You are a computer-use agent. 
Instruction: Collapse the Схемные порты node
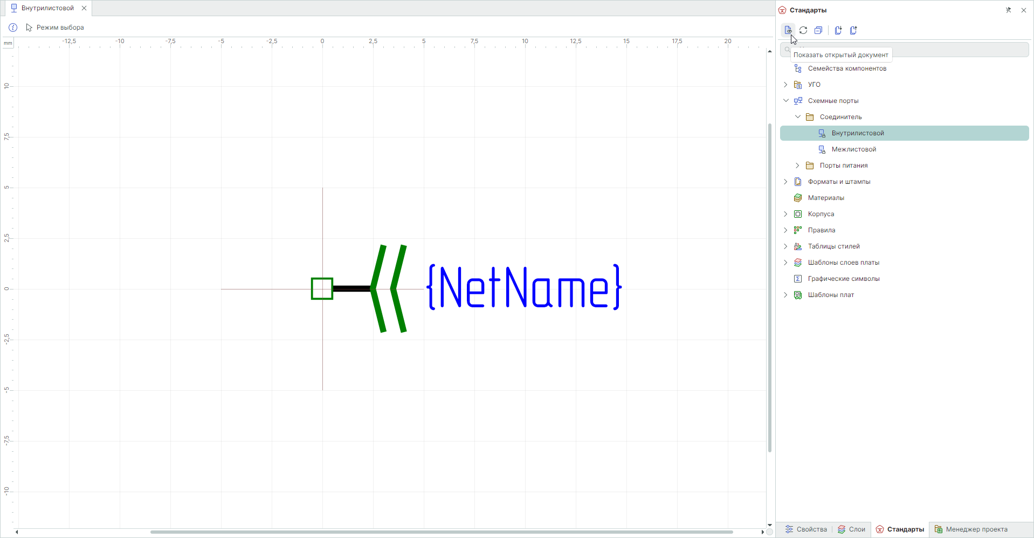tap(785, 101)
